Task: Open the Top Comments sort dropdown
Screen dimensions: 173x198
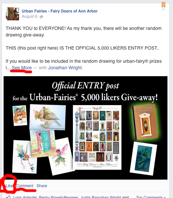Action: 151,197
